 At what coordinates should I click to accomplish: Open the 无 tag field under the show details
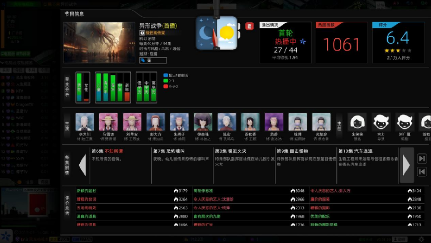tap(153, 60)
